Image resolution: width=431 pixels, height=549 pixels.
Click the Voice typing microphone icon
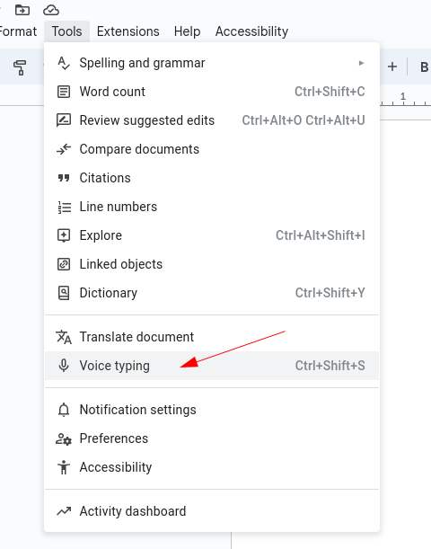point(64,366)
